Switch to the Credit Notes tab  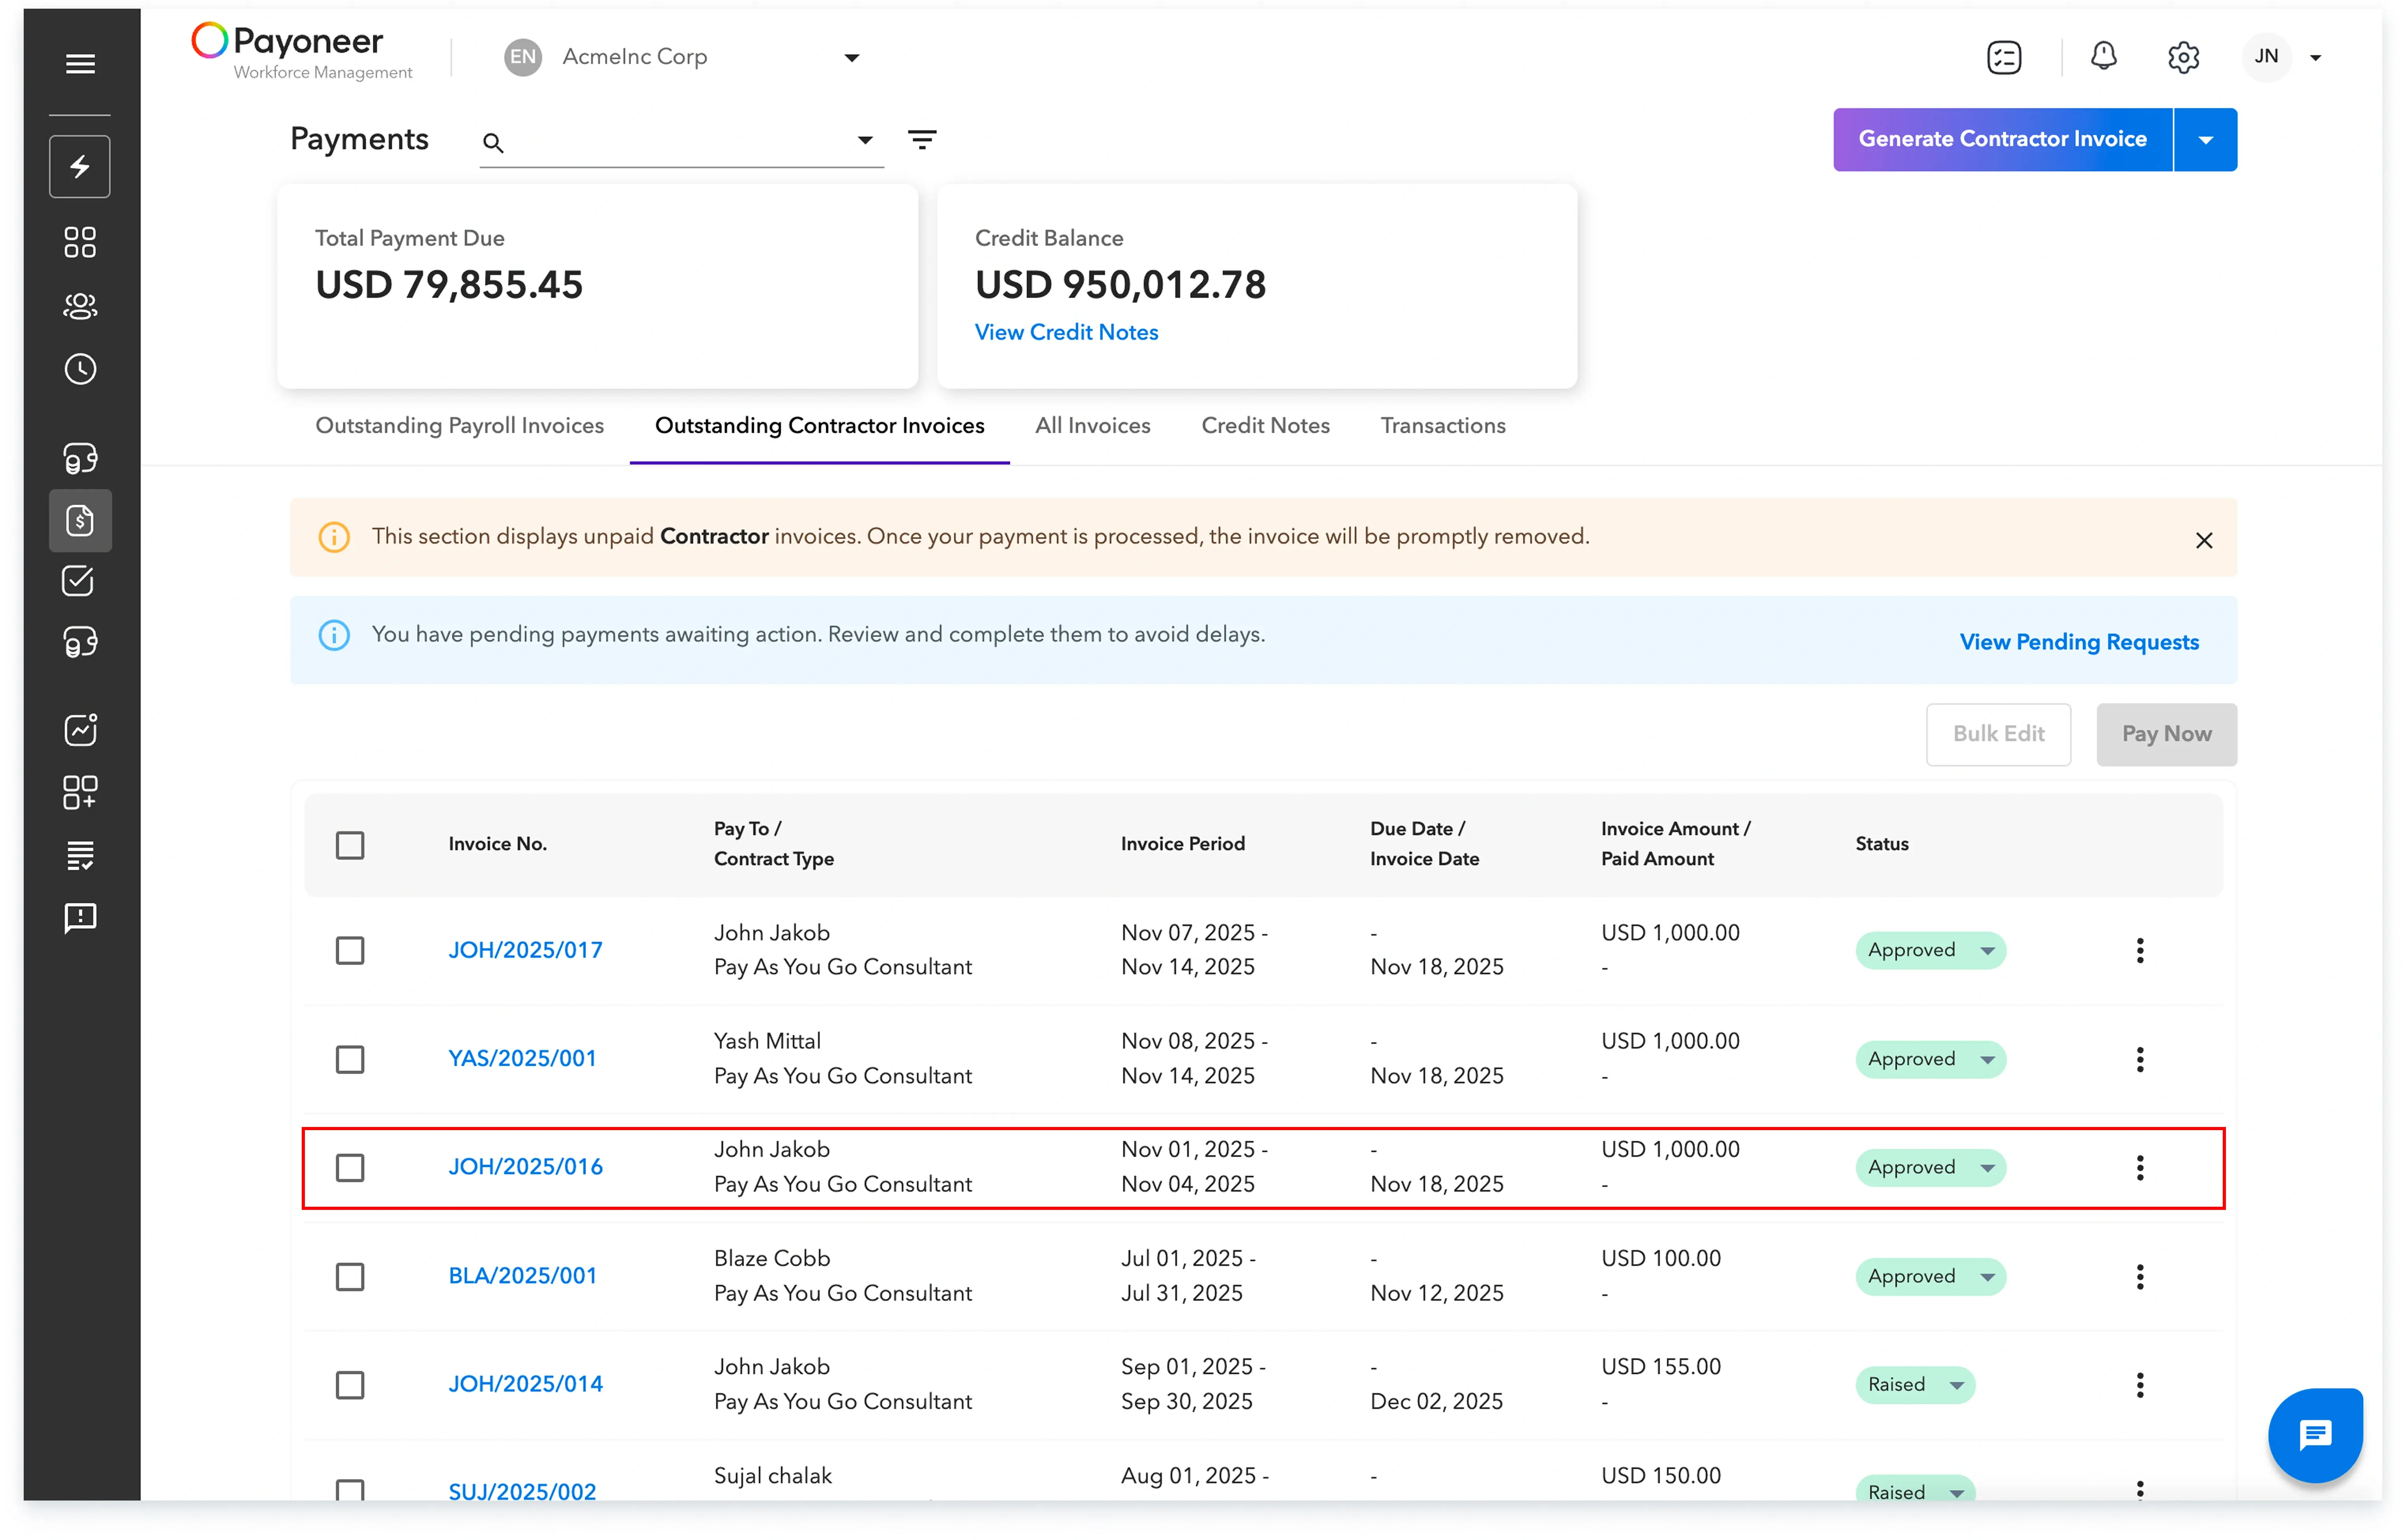pyautogui.click(x=1265, y=426)
